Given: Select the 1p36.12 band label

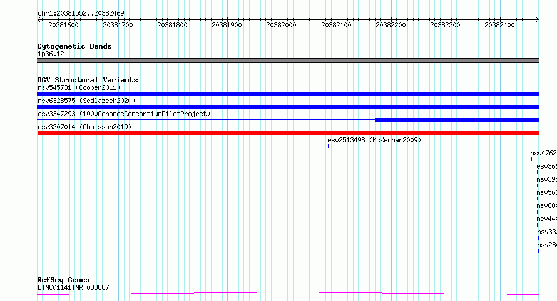Looking at the screenshot, I should tap(51, 54).
